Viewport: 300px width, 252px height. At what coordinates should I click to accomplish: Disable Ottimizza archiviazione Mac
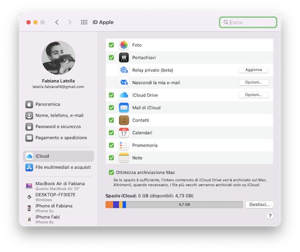pyautogui.click(x=111, y=173)
